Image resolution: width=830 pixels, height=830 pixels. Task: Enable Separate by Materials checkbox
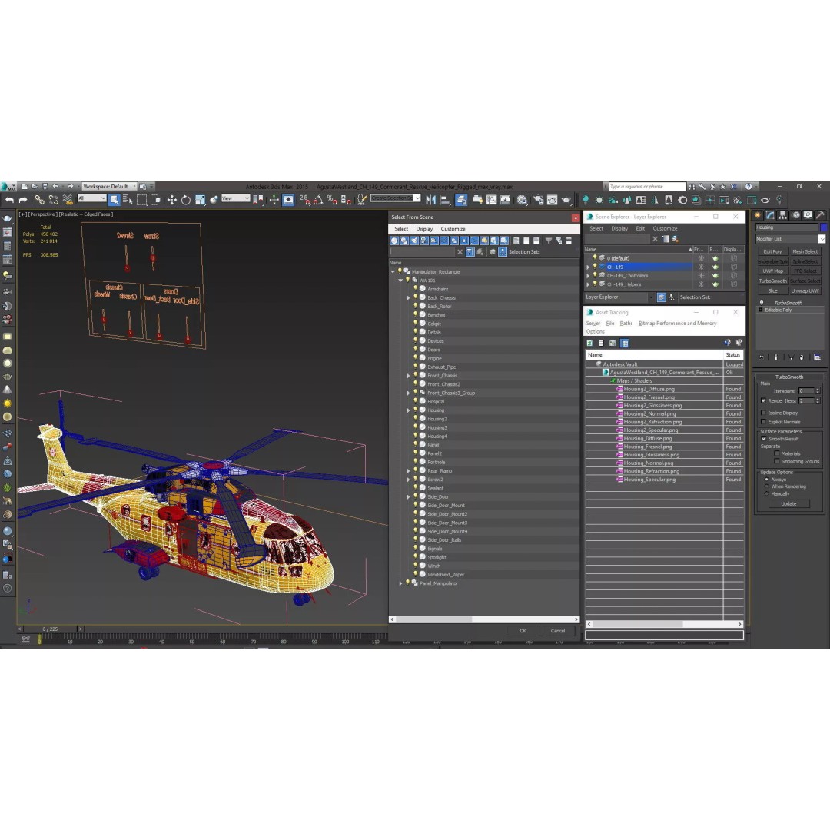tap(776, 453)
